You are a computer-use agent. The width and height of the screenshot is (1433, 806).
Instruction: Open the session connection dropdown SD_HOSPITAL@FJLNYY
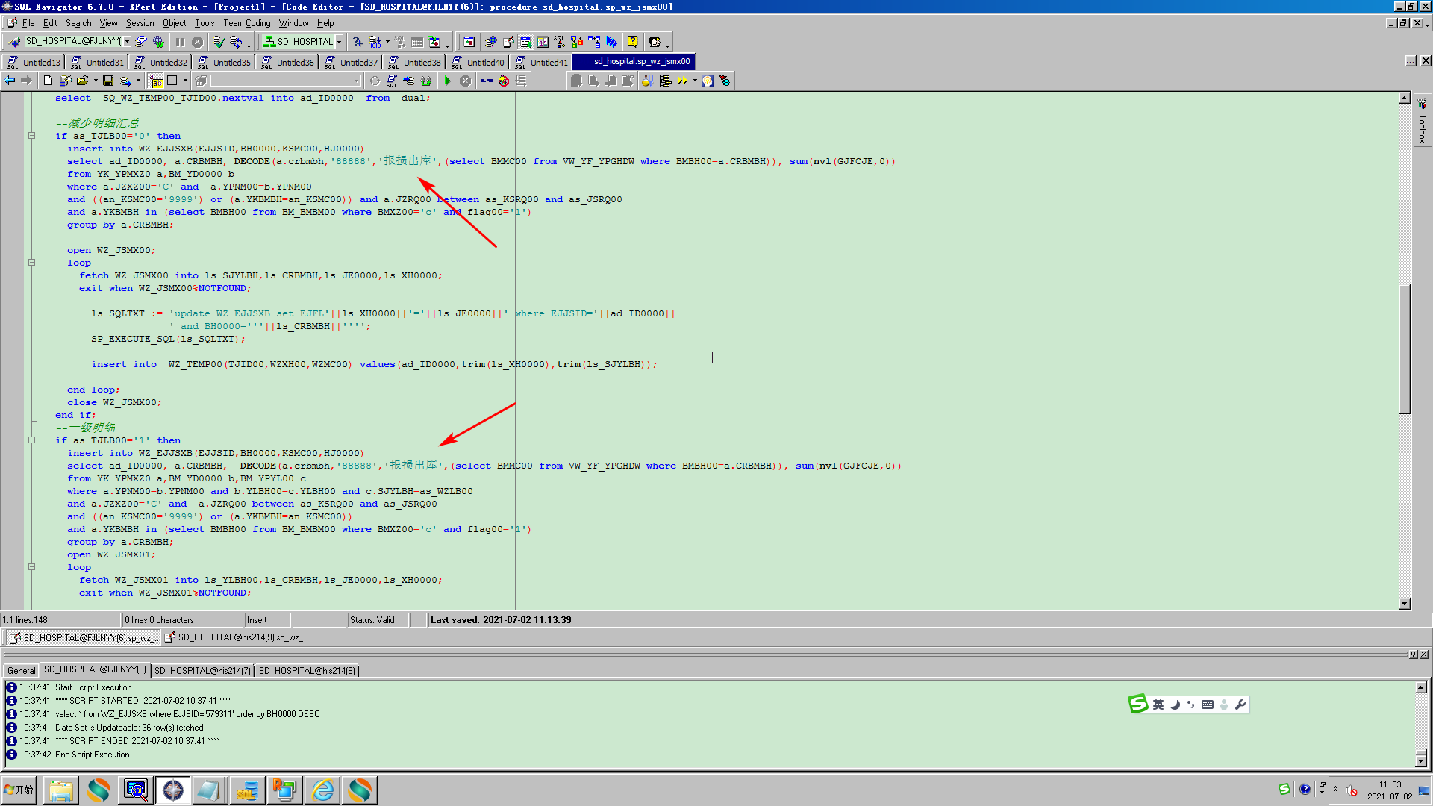(128, 42)
